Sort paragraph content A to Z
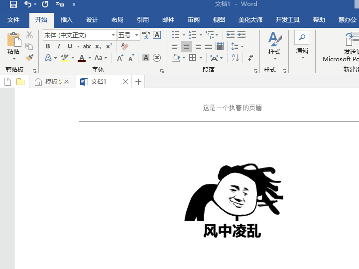Viewport: 359px width, 269px height. pos(235,58)
